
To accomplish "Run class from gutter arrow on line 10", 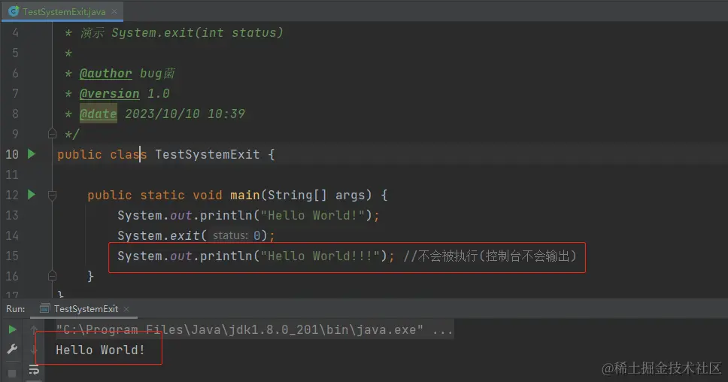I will tap(31, 154).
